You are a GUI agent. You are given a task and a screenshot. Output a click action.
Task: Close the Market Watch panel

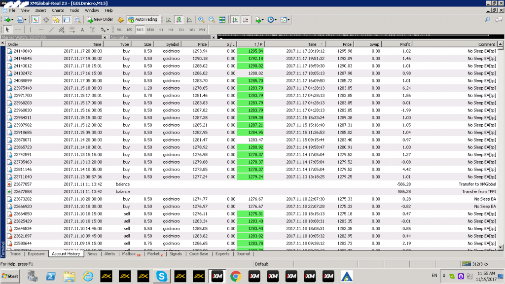[x=105, y=37]
